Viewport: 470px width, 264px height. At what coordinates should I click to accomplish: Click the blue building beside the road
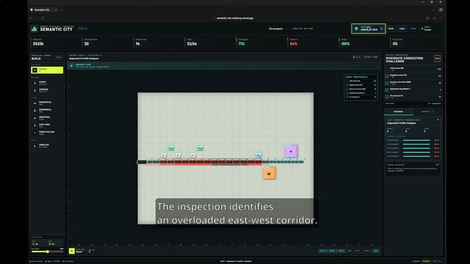coord(258,155)
